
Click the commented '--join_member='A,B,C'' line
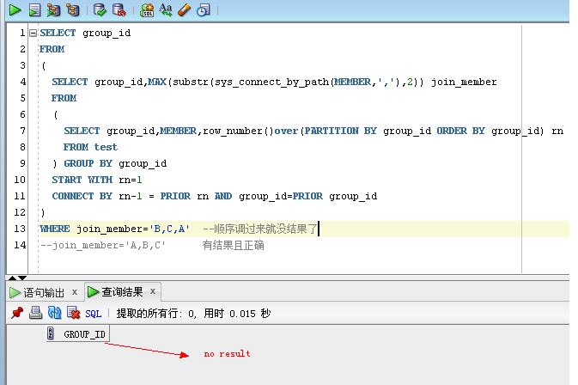103,245
